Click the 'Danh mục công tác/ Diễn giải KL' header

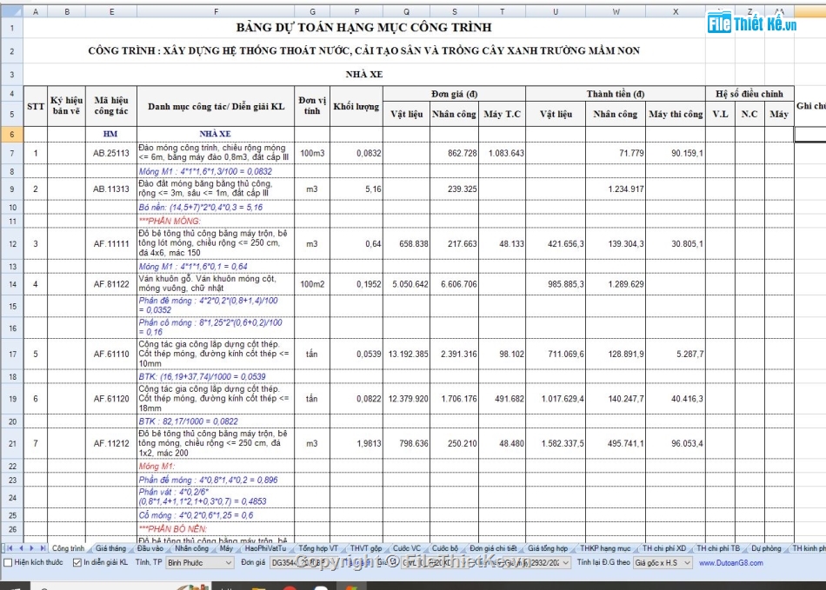pos(216,106)
